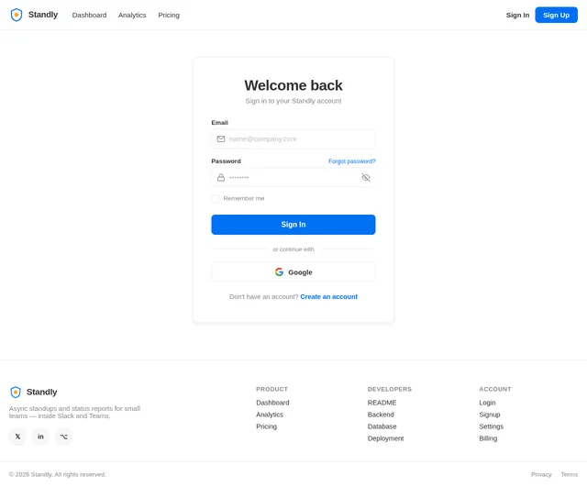Continue with Google button
The image size is (587, 487).
click(293, 272)
